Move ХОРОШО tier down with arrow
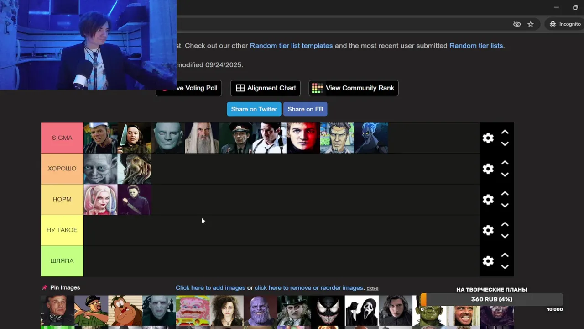The image size is (584, 329). (505, 174)
